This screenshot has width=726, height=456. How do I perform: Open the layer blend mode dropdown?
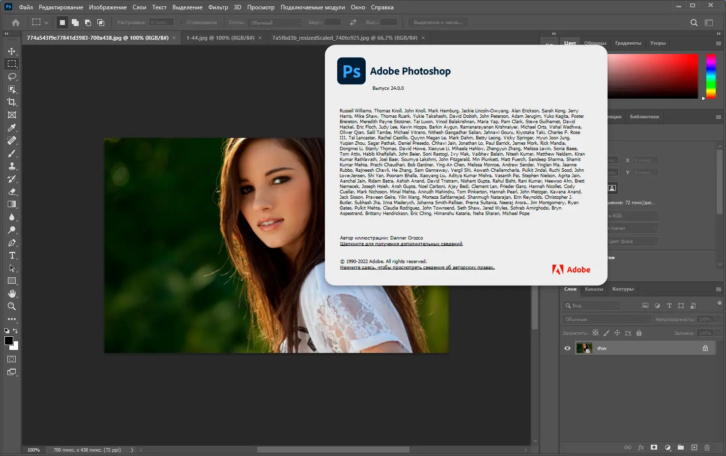(607, 320)
